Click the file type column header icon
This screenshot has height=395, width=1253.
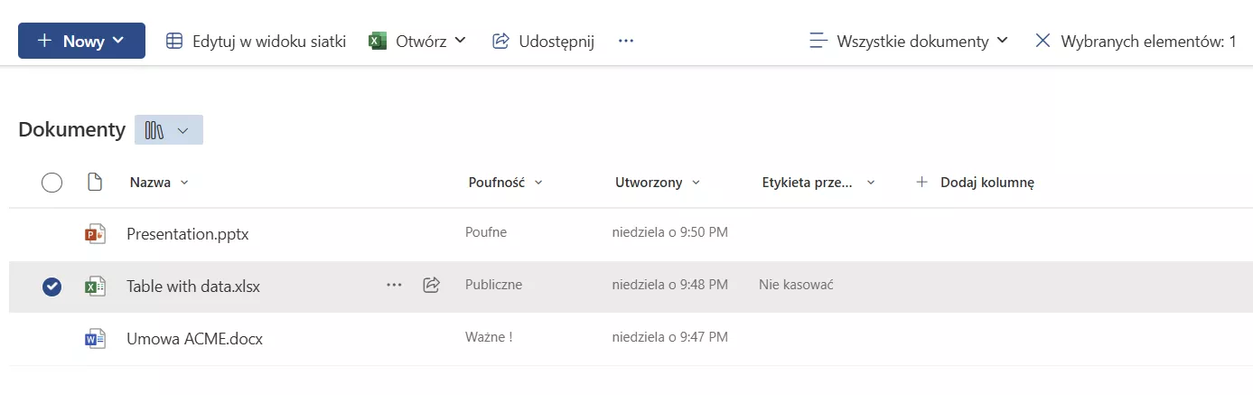95,183
